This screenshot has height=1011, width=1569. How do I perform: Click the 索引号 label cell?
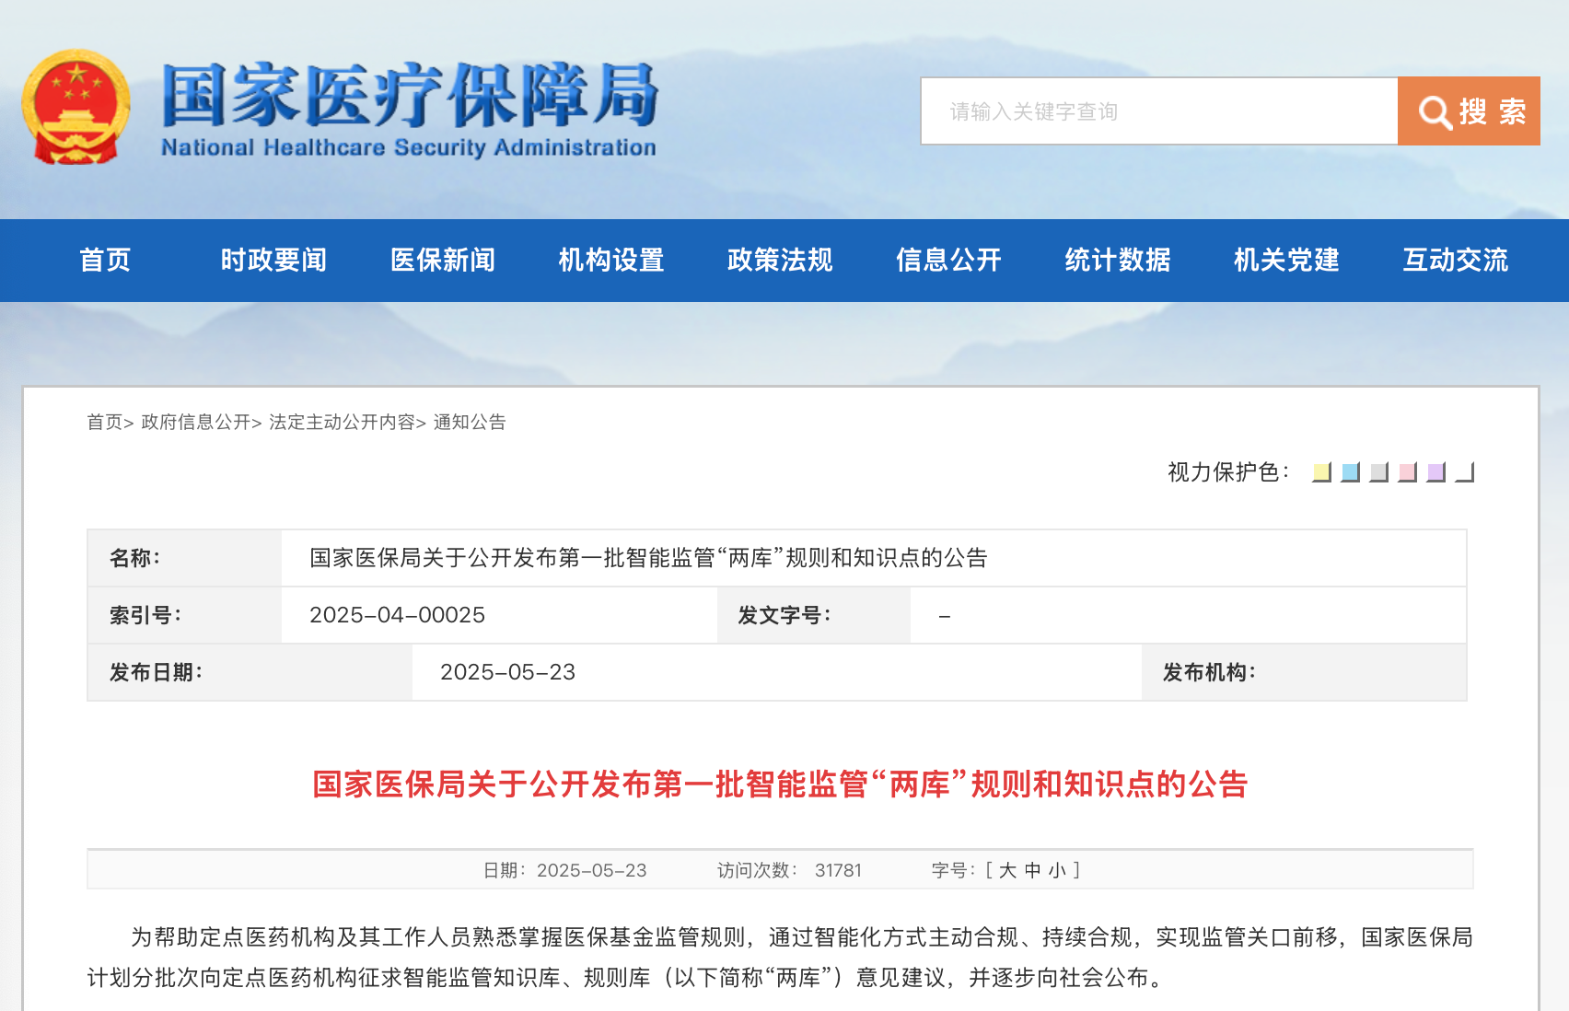coord(185,615)
